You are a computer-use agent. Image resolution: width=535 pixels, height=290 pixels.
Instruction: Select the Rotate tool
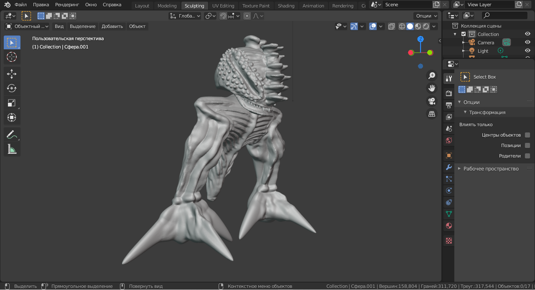[x=12, y=88]
